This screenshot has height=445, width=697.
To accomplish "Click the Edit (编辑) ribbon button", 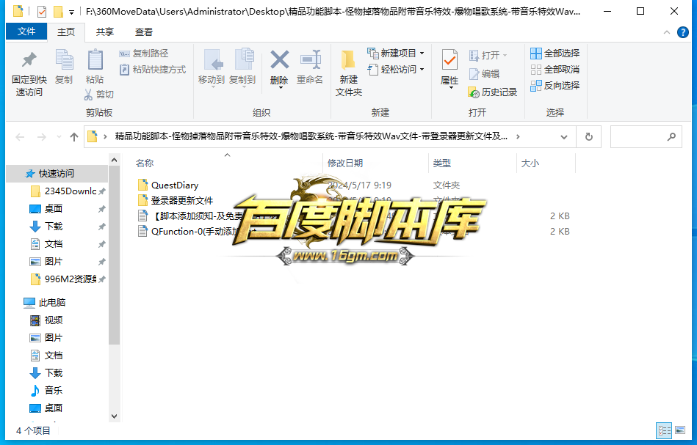I will click(485, 73).
